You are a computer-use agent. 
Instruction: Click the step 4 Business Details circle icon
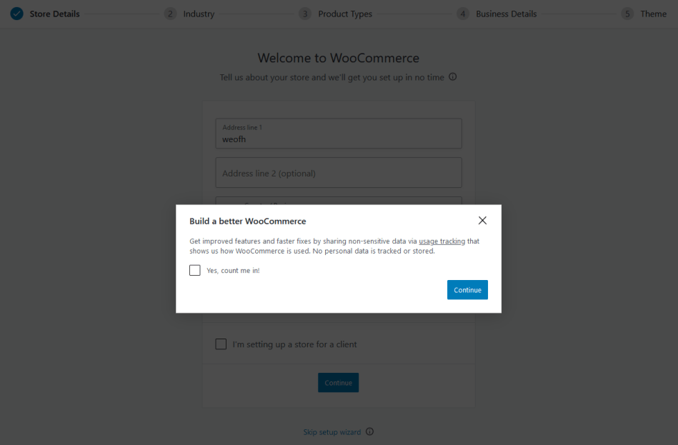(463, 14)
